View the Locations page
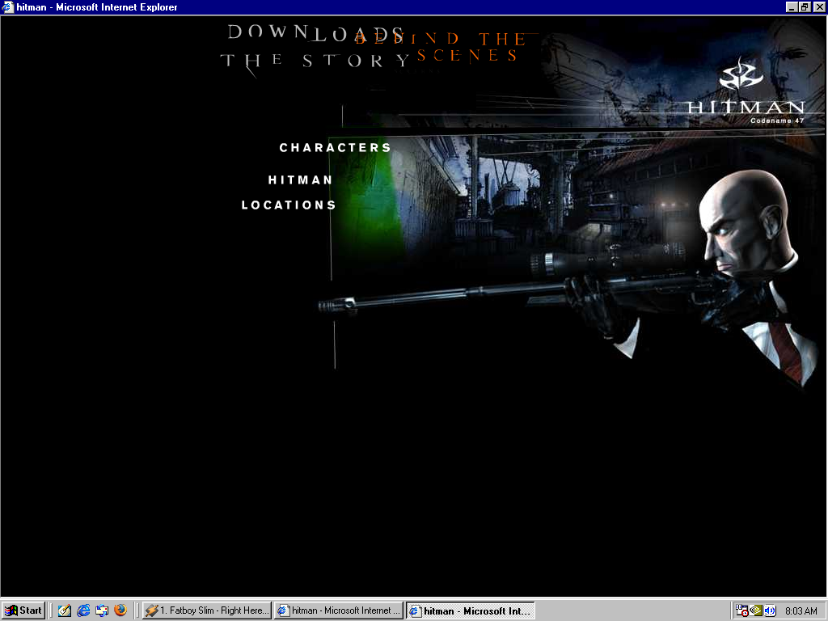The height and width of the screenshot is (621, 828). pos(289,205)
